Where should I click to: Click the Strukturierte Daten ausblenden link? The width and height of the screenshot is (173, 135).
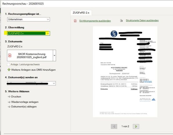tap(142, 21)
